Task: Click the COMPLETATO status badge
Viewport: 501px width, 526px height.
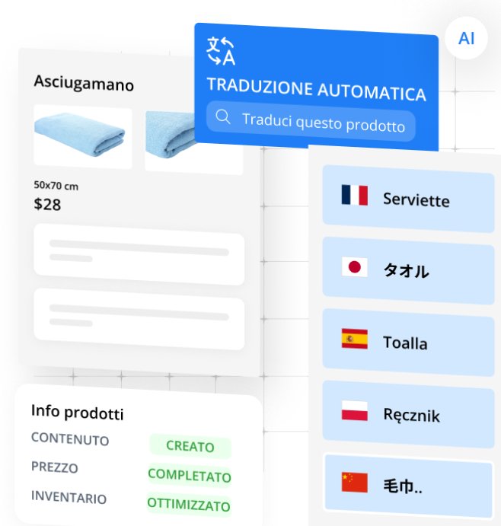Action: [x=190, y=475]
